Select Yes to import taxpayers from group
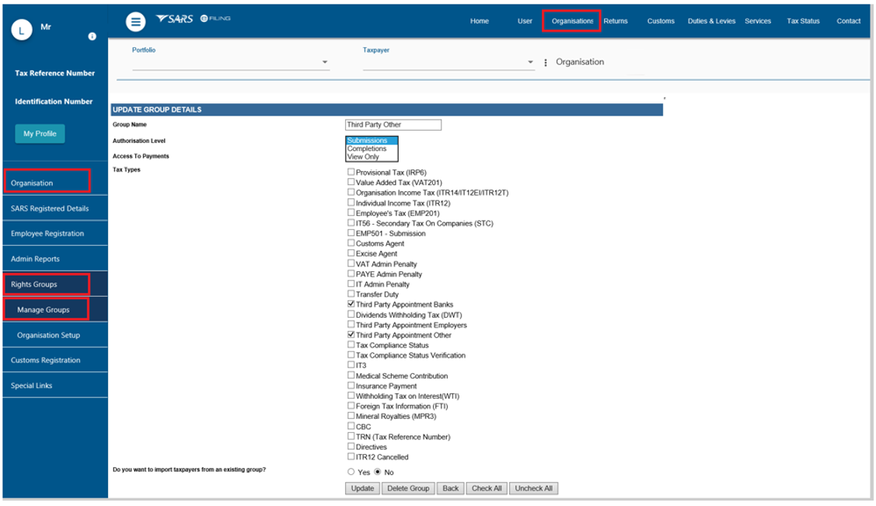 [351, 472]
